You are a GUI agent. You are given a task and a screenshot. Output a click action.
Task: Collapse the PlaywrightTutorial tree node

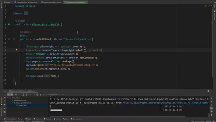(x=10, y=100)
